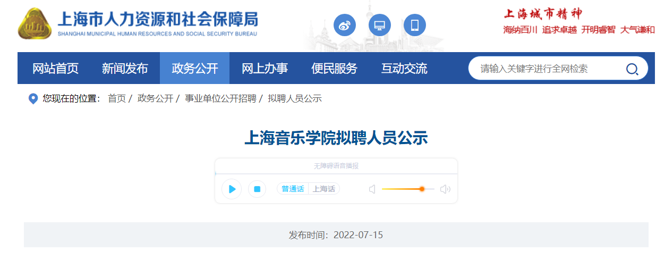Go to 拟聘人员公示 breadcrumb link
656x260 pixels.
(295, 99)
